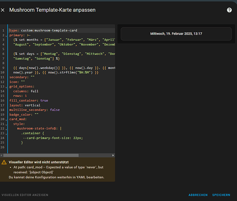Close the Mushroom Template card dialog
Image resolution: width=237 pixels, height=201 pixels.
pos(2,10)
